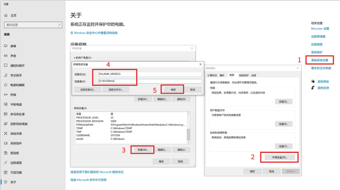Click Cancel in System Properties window
340x190 pixels.
point(272,171)
